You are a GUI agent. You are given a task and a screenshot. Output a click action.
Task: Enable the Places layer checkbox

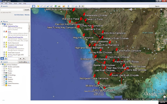click(4, 69)
